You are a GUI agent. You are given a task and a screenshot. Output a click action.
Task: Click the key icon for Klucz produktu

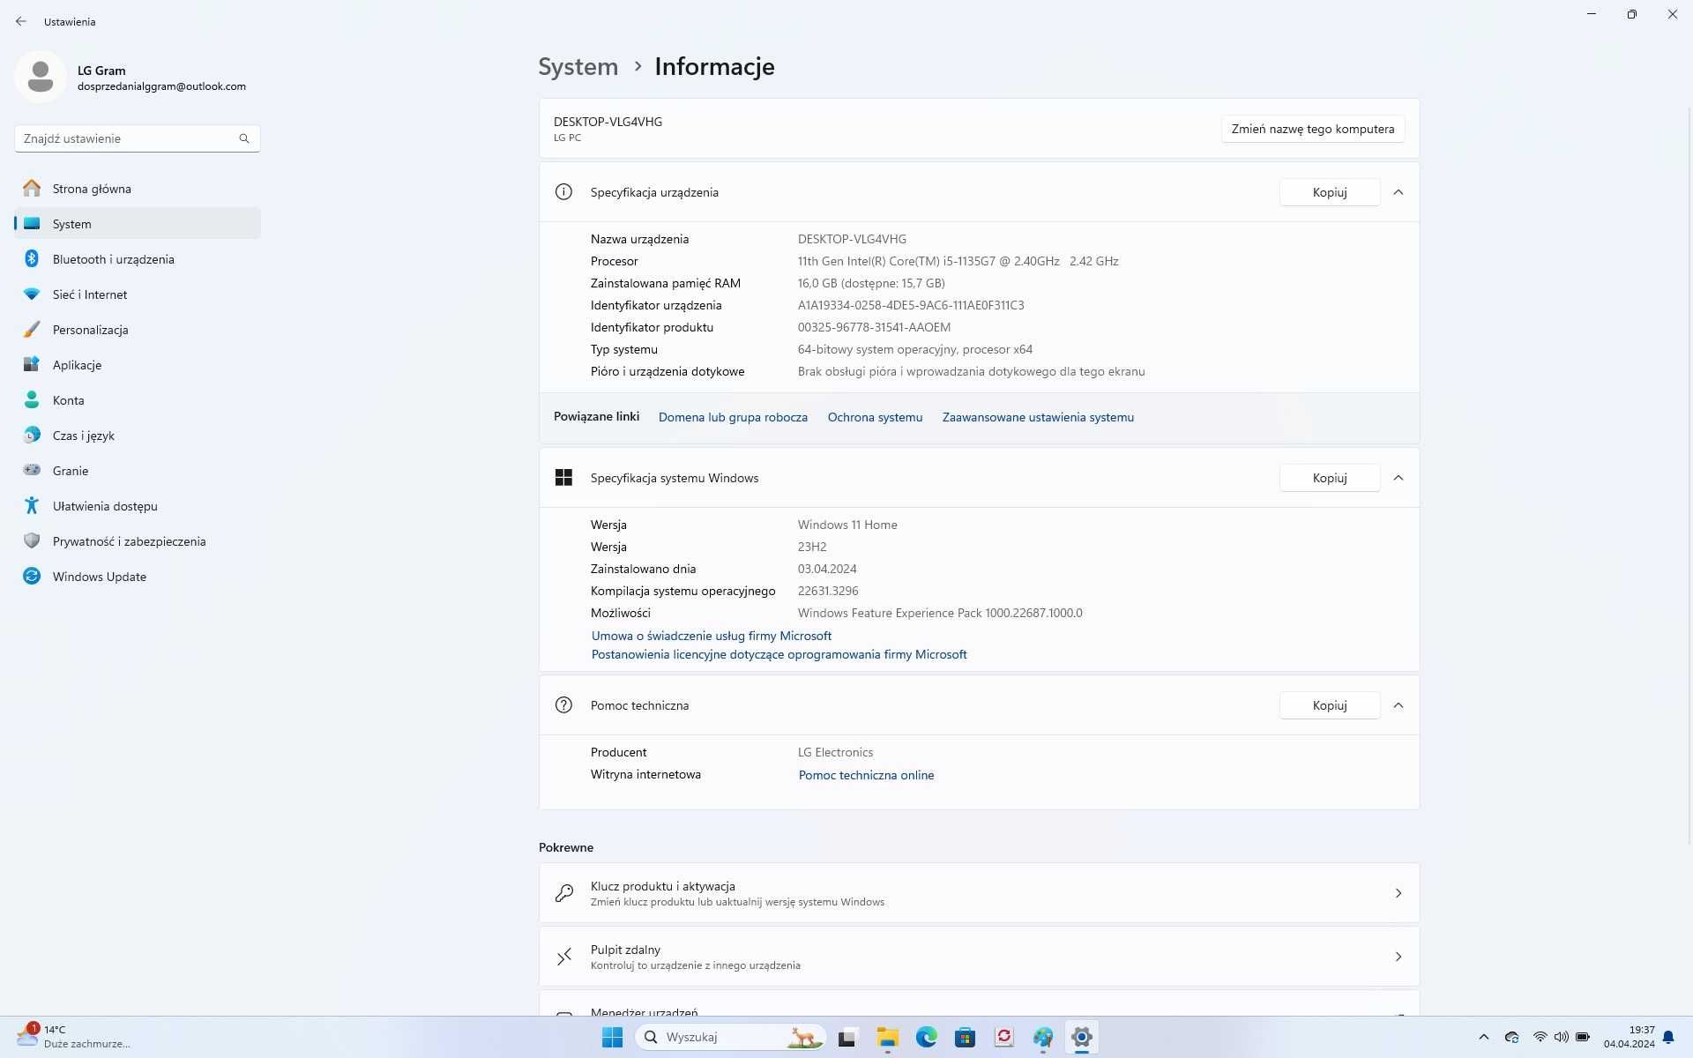pos(564,893)
